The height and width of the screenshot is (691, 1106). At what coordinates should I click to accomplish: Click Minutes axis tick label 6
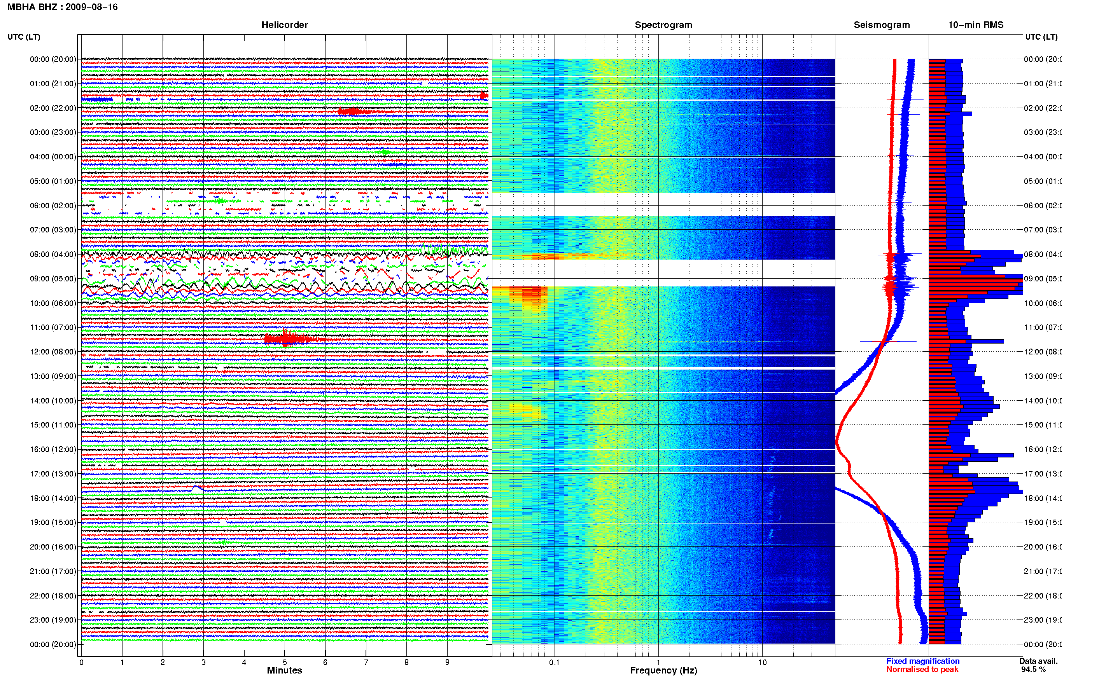(x=325, y=662)
